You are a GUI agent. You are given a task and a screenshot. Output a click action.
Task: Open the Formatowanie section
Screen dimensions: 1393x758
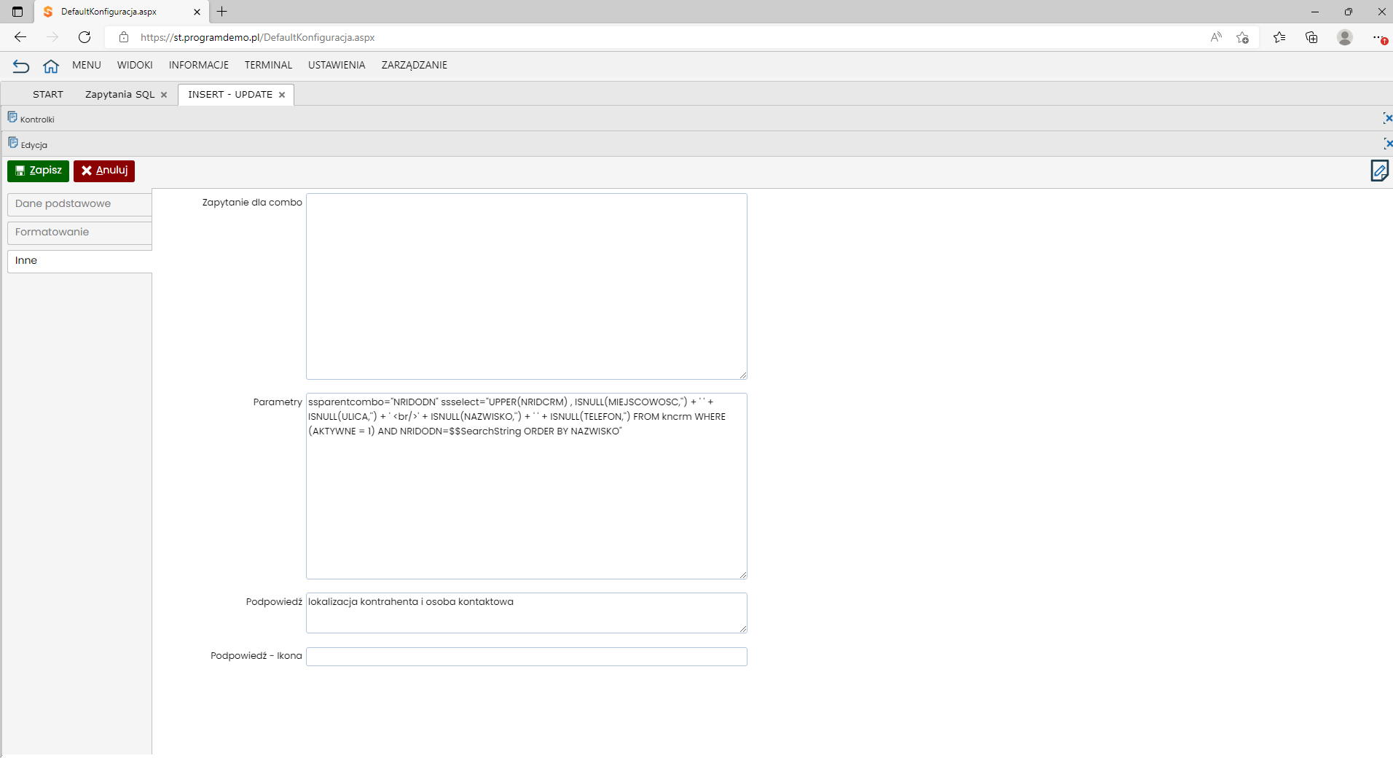(x=79, y=233)
